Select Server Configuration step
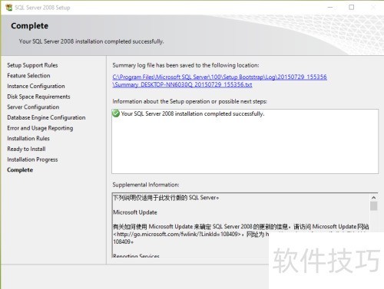Viewport: 384px width, 289px height. tap(33, 107)
